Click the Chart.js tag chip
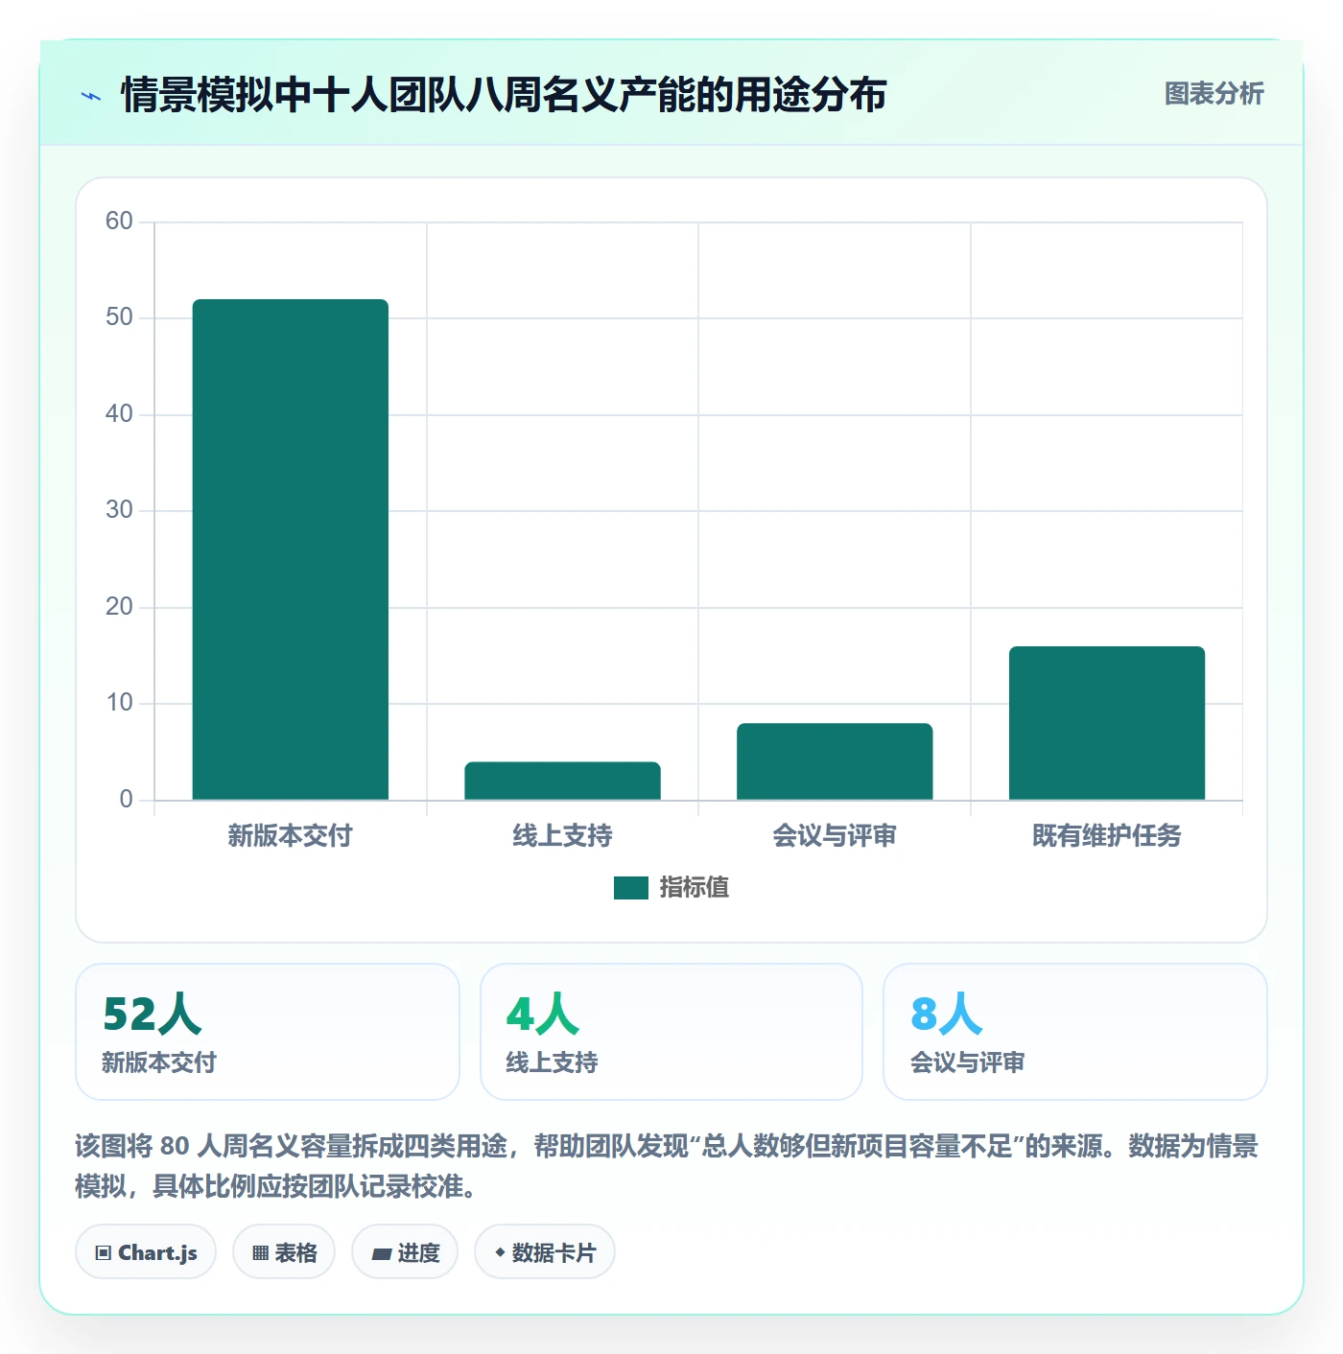The height and width of the screenshot is (1354, 1343). point(146,1251)
